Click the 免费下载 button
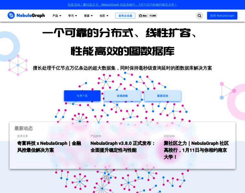Viewport: 245px width, 193px height. point(82,96)
